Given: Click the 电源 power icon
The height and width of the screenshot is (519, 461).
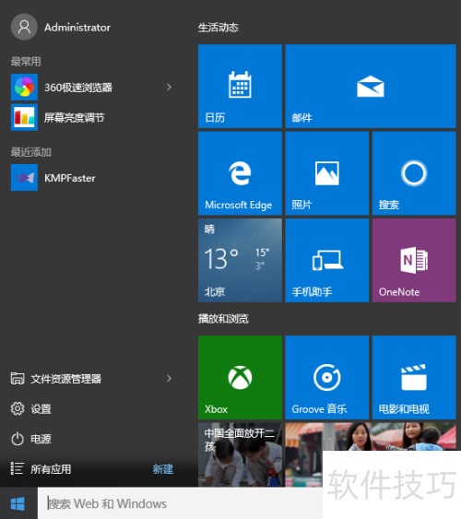Looking at the screenshot, I should (x=18, y=439).
